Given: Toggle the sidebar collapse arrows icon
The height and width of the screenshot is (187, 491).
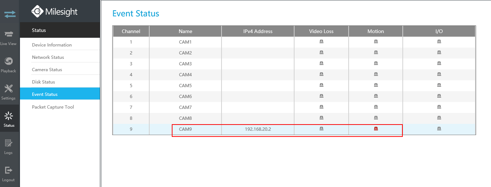Looking at the screenshot, I should click(x=10, y=15).
